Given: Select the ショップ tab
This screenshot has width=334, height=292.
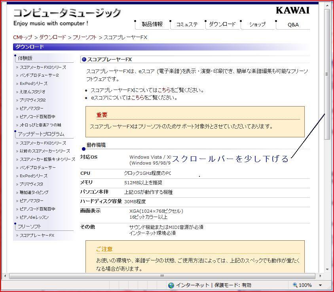Looking at the screenshot, I should tap(257, 24).
